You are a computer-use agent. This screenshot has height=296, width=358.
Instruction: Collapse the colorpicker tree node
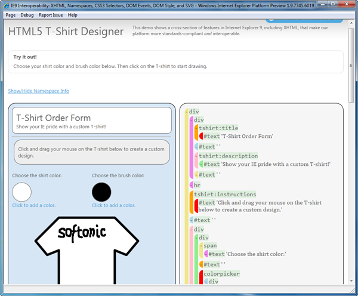(201, 274)
